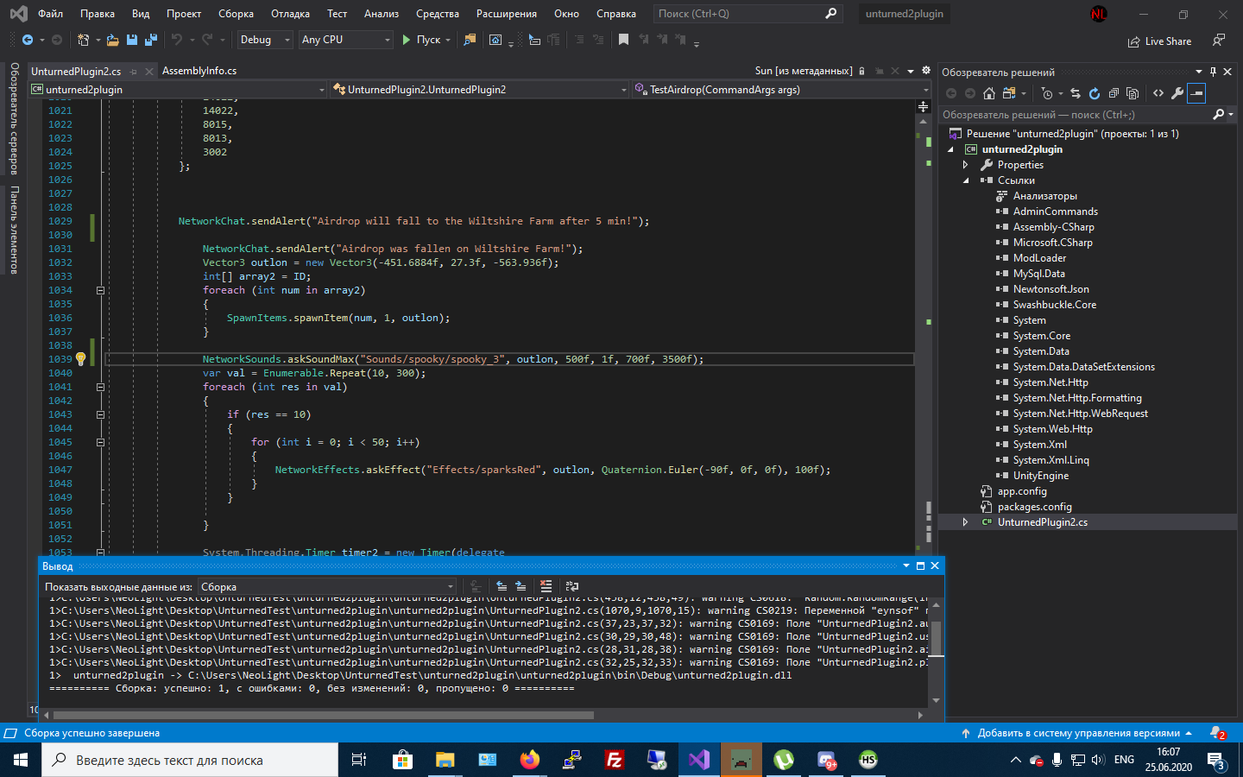Viewport: 1243px width, 777px height.
Task: Select the MySql.Data reference
Action: 1038,274
